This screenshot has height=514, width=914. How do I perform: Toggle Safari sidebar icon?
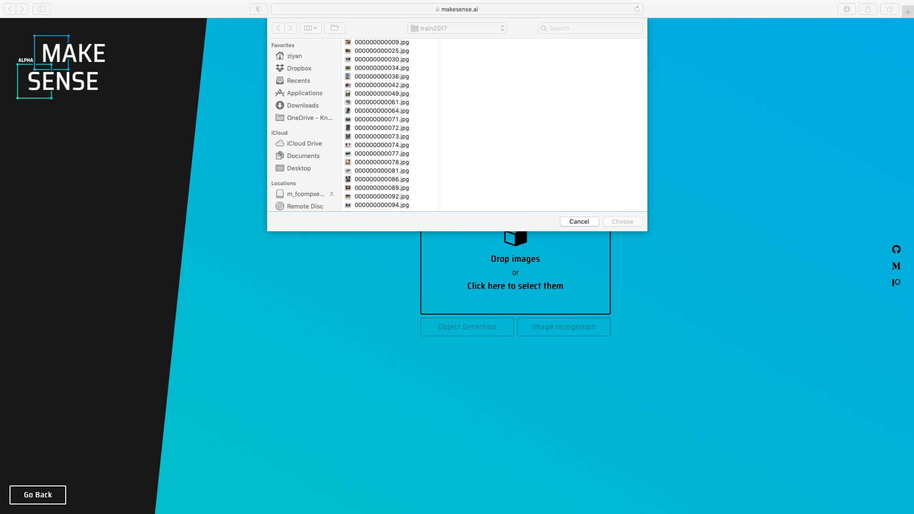point(41,9)
